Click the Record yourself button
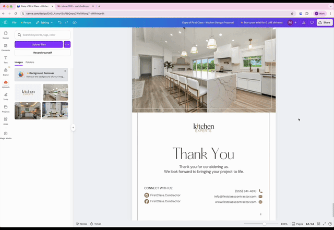The height and width of the screenshot is (230, 334). point(42,53)
